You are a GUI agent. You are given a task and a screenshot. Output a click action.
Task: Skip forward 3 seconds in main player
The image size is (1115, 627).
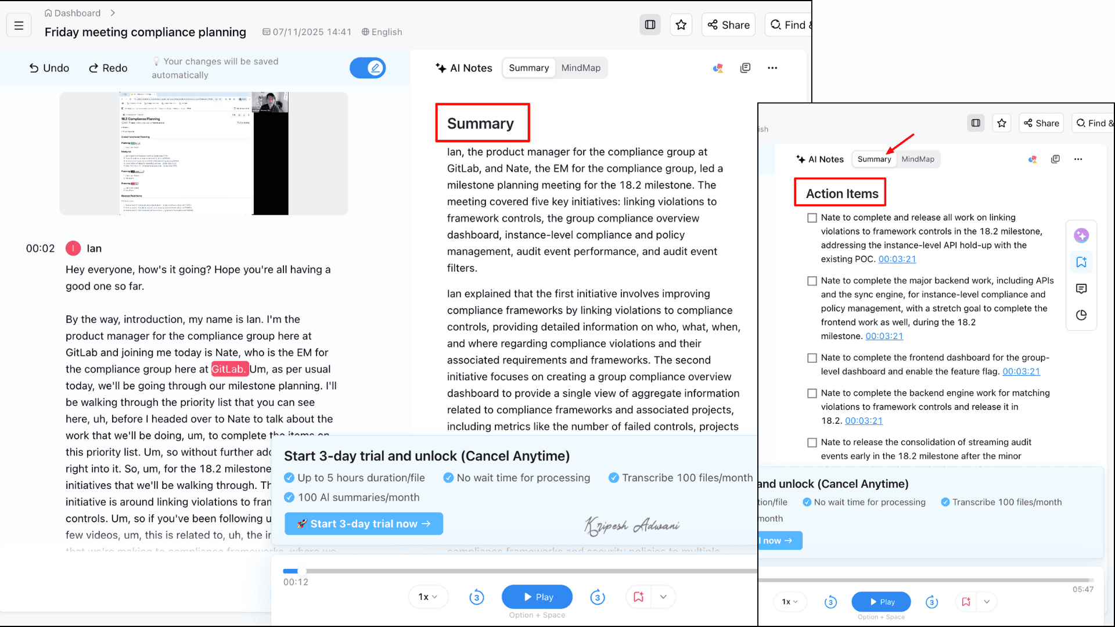[598, 597]
